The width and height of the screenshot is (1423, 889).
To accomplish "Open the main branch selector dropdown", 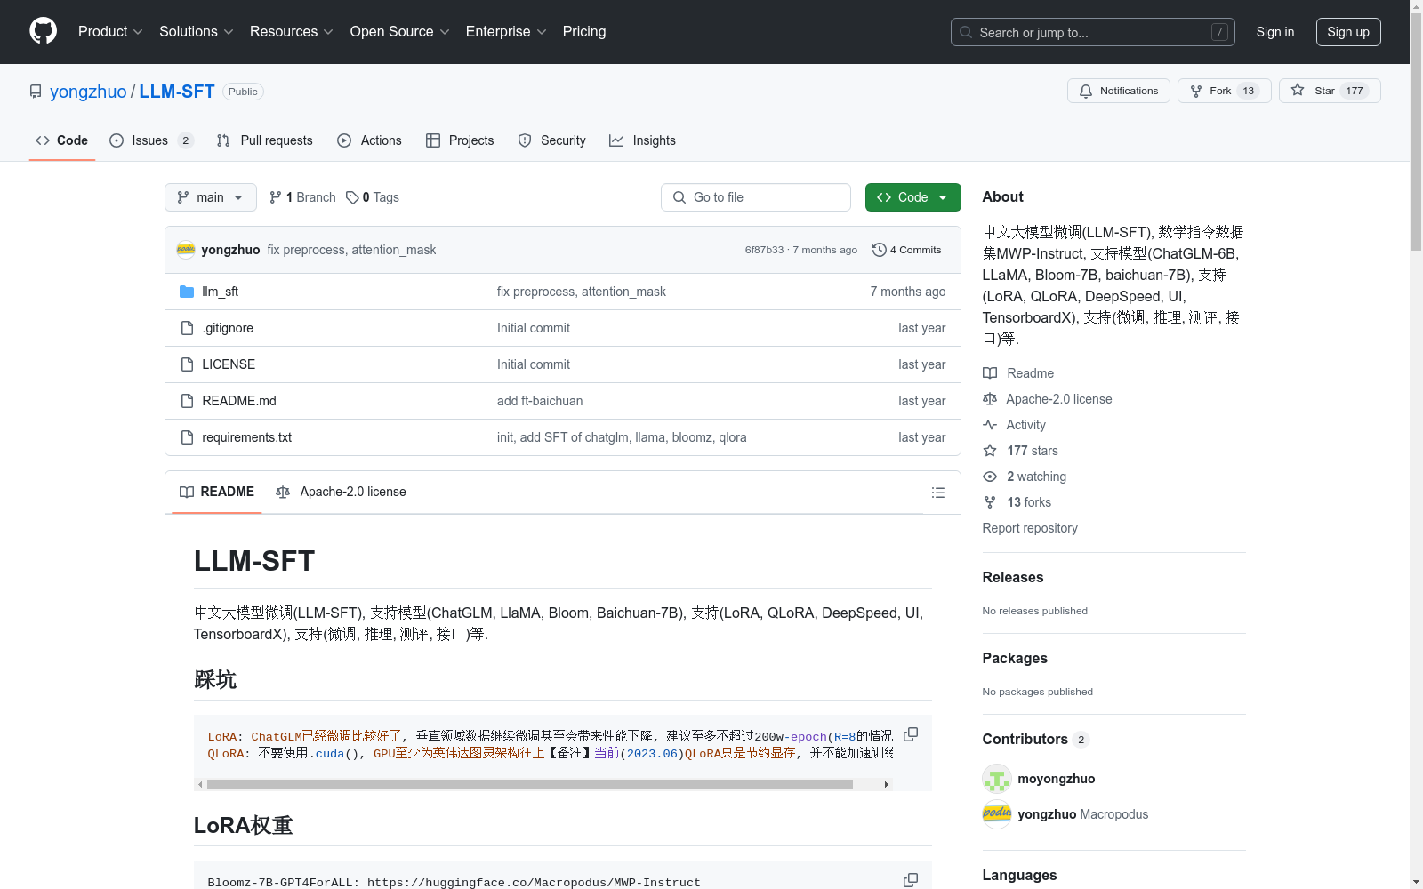I will tap(211, 197).
